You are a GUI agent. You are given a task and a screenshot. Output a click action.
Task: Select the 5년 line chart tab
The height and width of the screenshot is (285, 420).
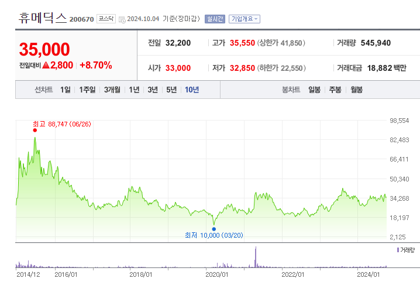click(171, 90)
